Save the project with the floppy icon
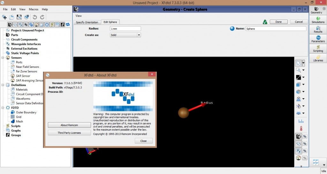The height and width of the screenshot is (174, 327). point(19,17)
